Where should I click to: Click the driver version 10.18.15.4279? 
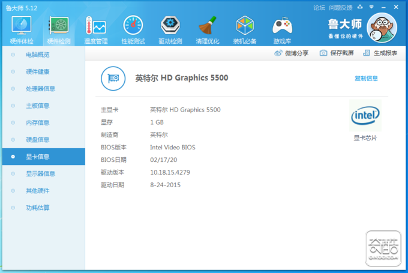170,172
